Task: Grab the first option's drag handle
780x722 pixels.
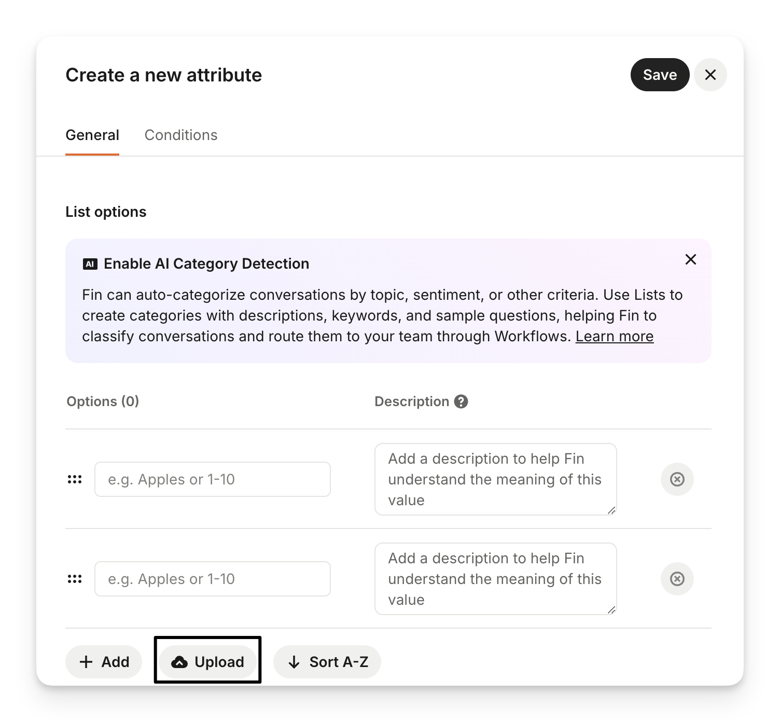Action: (x=75, y=479)
